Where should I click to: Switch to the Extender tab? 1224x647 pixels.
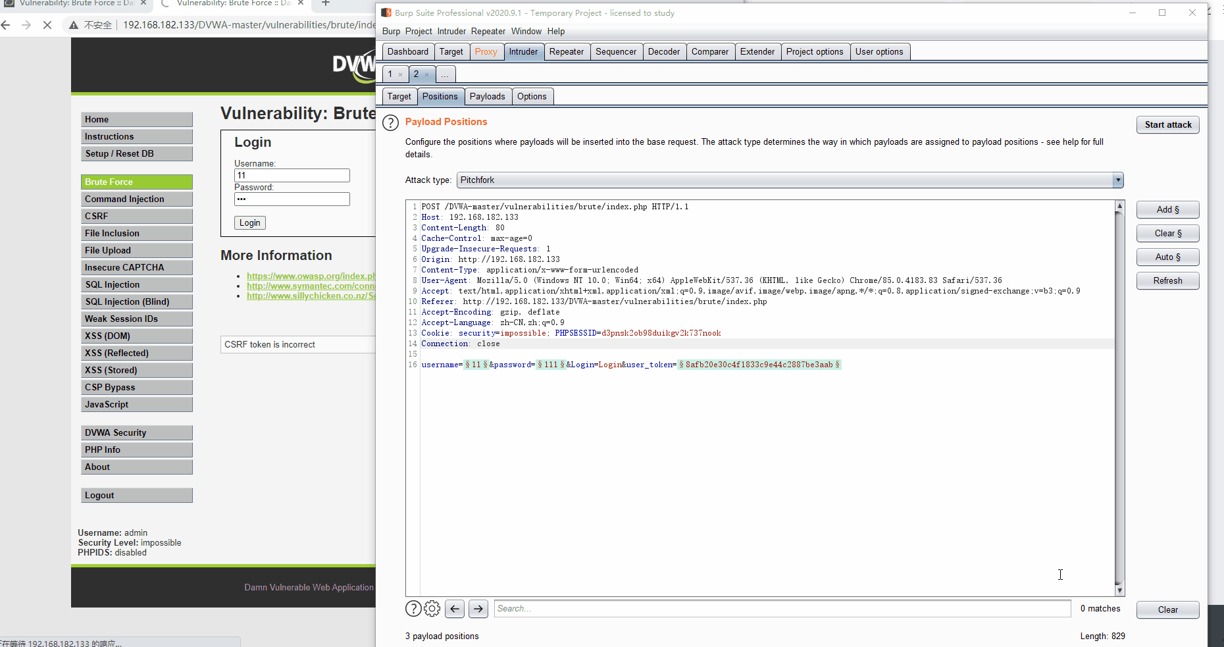pos(757,52)
